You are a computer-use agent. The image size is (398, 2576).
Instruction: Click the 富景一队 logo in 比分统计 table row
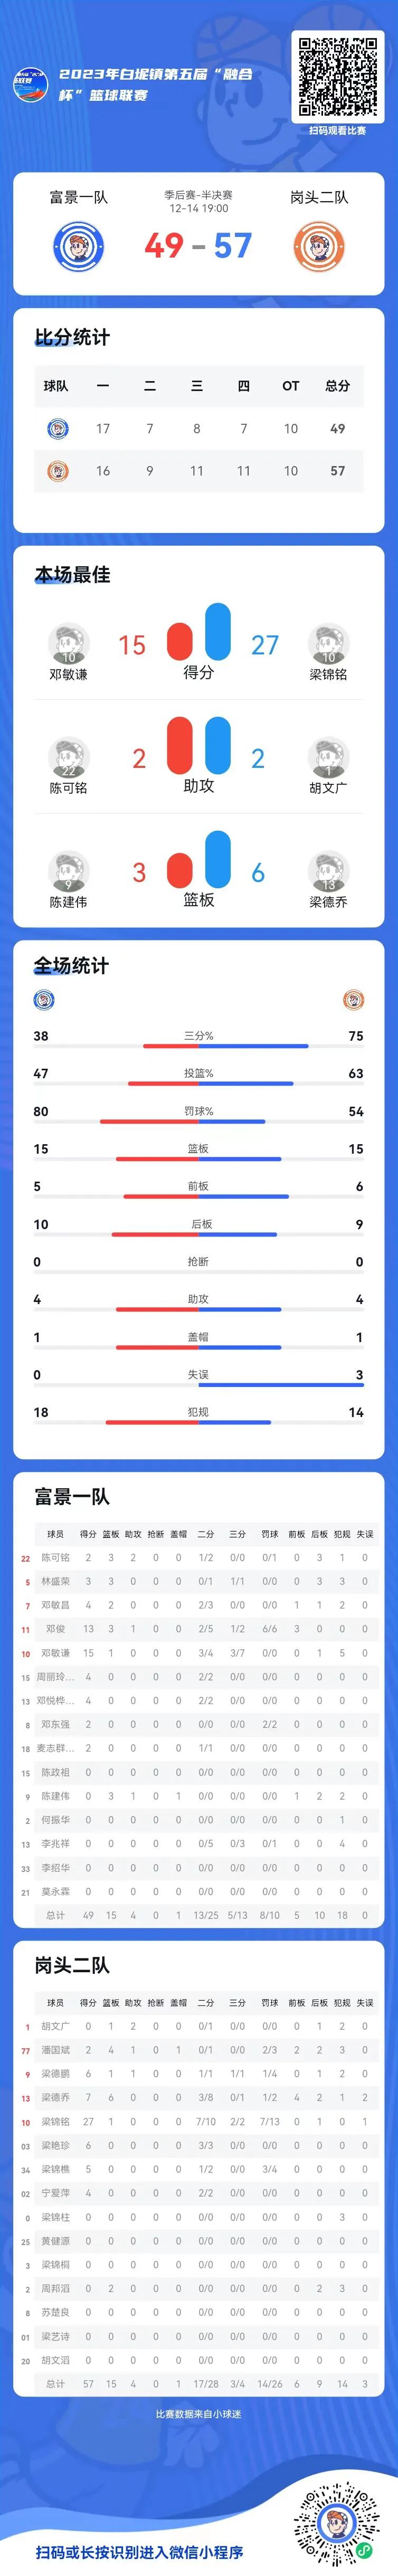[x=57, y=429]
